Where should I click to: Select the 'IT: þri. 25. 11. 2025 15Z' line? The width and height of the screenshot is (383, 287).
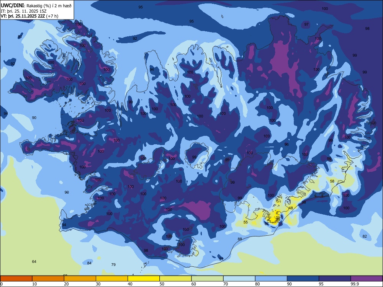(x=24, y=11)
